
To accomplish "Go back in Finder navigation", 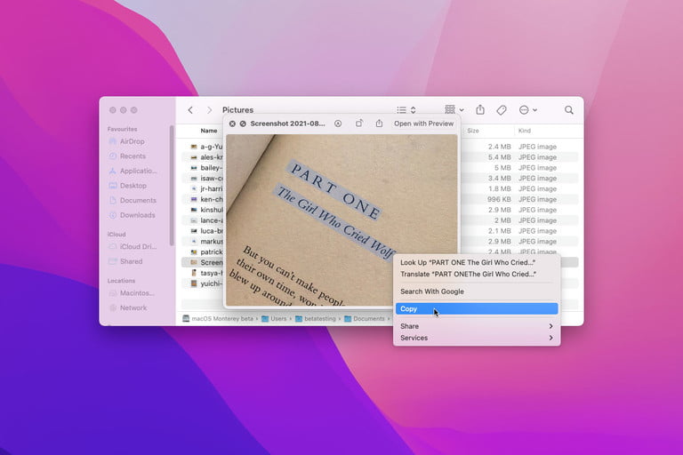I will [190, 110].
